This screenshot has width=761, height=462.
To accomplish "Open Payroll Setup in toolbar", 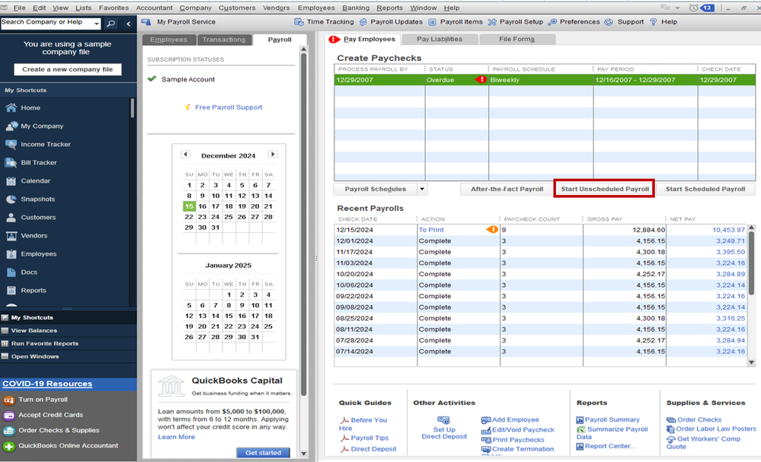I will click(516, 22).
